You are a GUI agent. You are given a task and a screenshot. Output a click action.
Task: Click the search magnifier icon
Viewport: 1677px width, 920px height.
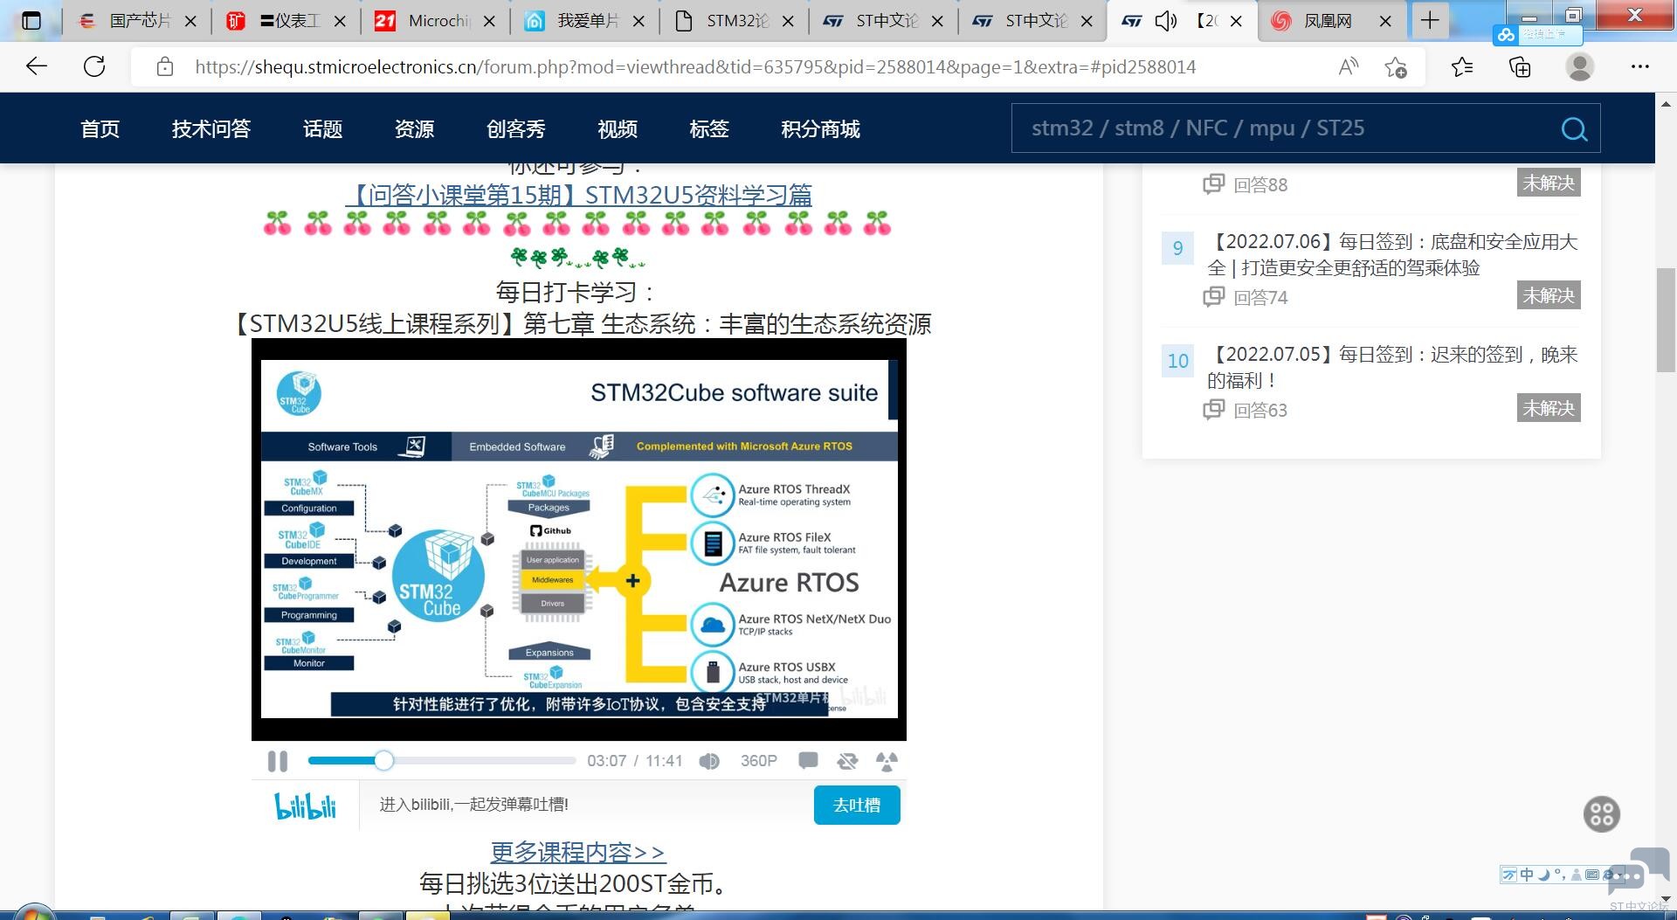click(1574, 129)
